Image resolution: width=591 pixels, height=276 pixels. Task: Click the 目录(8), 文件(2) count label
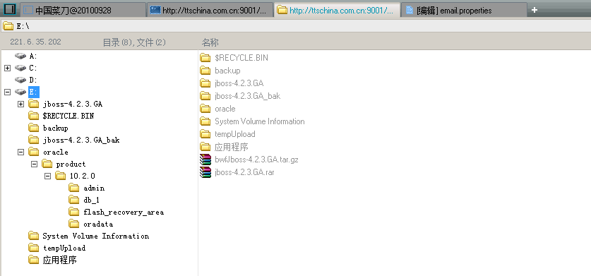[x=135, y=42]
